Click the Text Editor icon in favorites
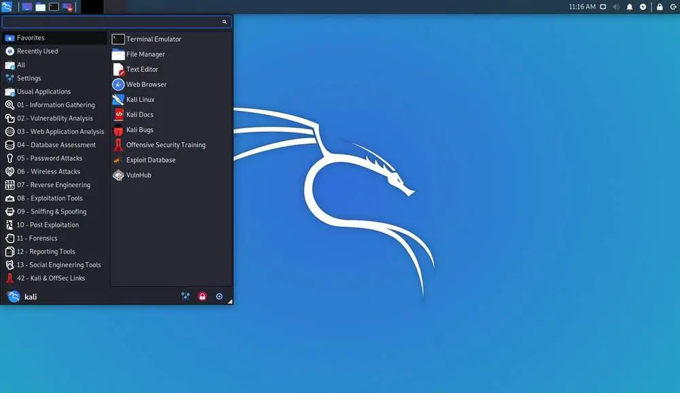Image resolution: width=680 pixels, height=393 pixels. [118, 69]
